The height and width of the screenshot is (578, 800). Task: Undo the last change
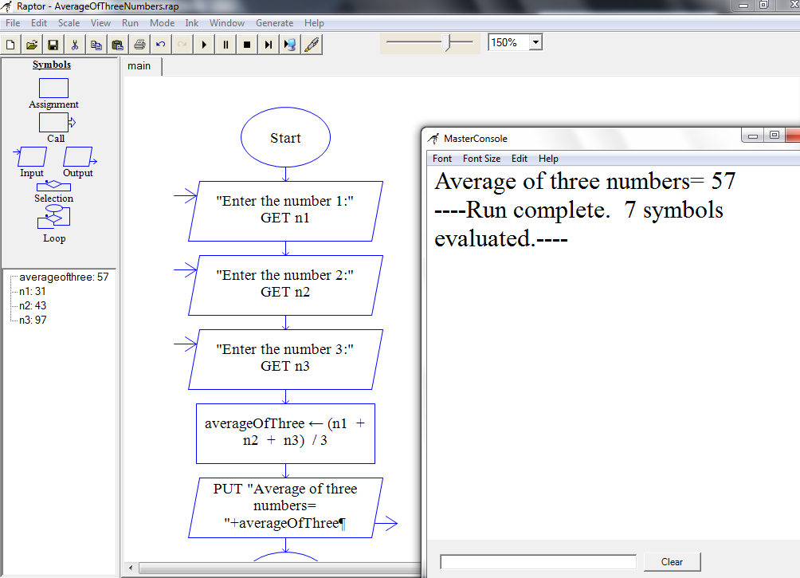pos(160,44)
